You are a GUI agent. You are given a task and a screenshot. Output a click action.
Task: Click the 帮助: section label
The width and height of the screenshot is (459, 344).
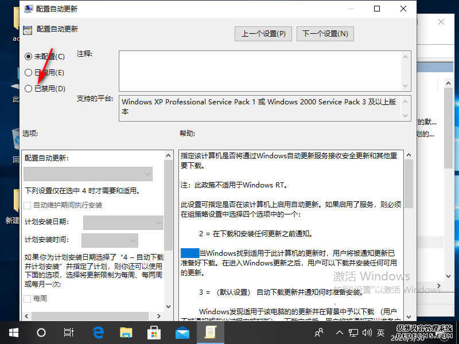coord(188,134)
